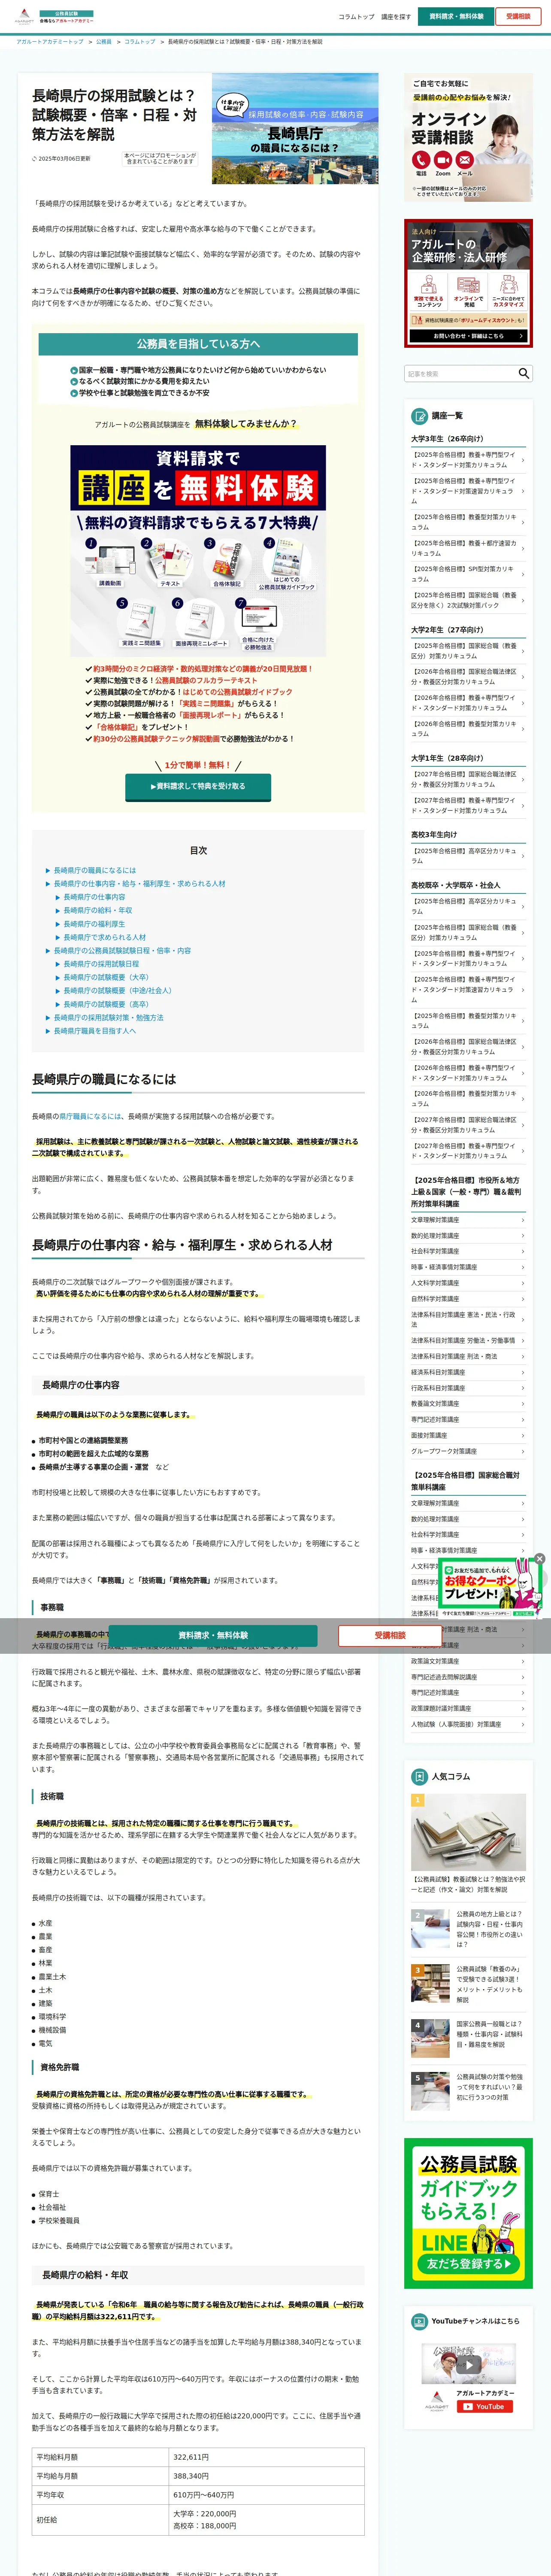551x2576 pixels.
Task: Open rank 2 column 公務員の地方上級とは
Action: [468, 1929]
